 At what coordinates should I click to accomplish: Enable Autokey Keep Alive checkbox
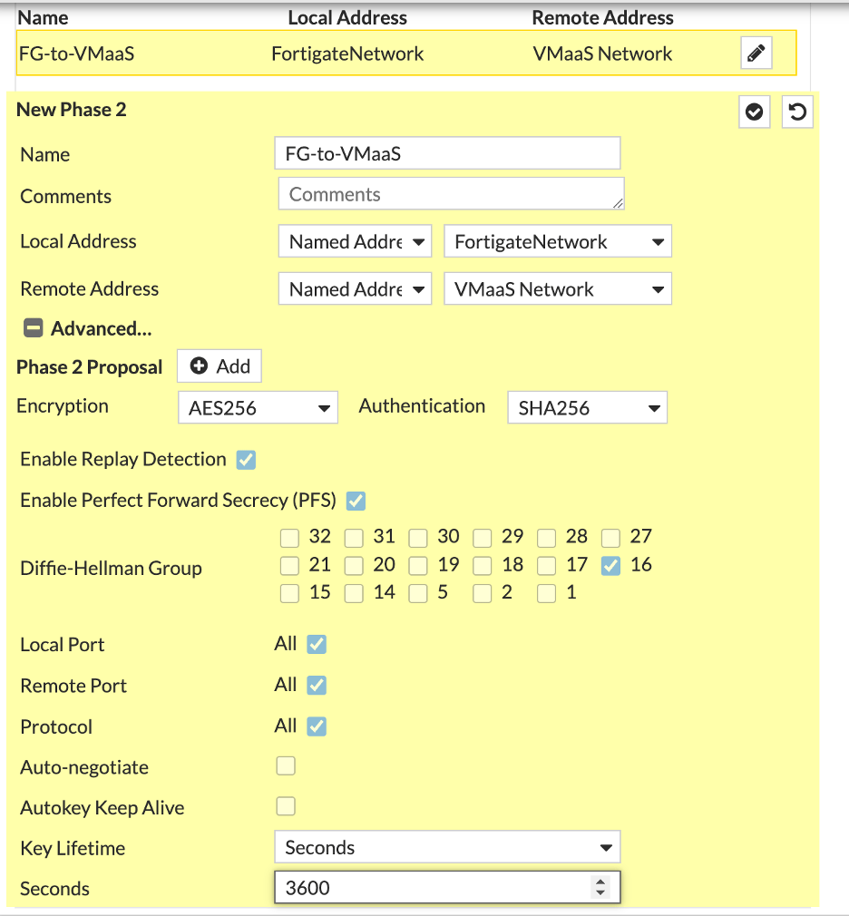pyautogui.click(x=286, y=807)
